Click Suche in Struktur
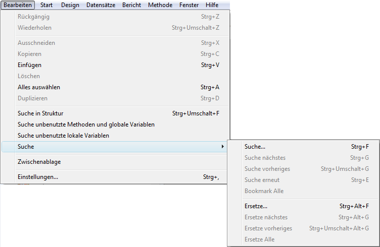The image size is (380, 247). click(40, 113)
